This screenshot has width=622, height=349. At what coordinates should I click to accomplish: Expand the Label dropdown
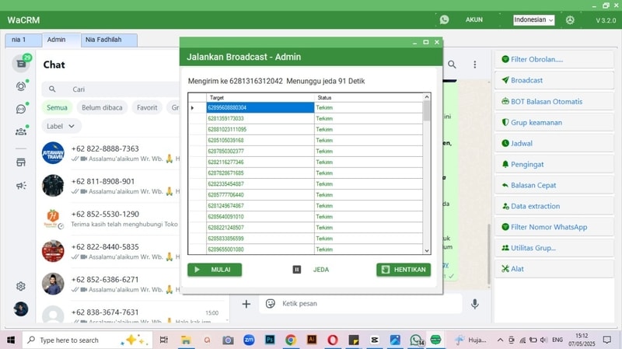point(61,126)
